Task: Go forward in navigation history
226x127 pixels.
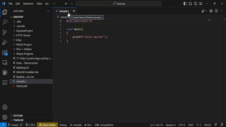Action: pos(71,4)
